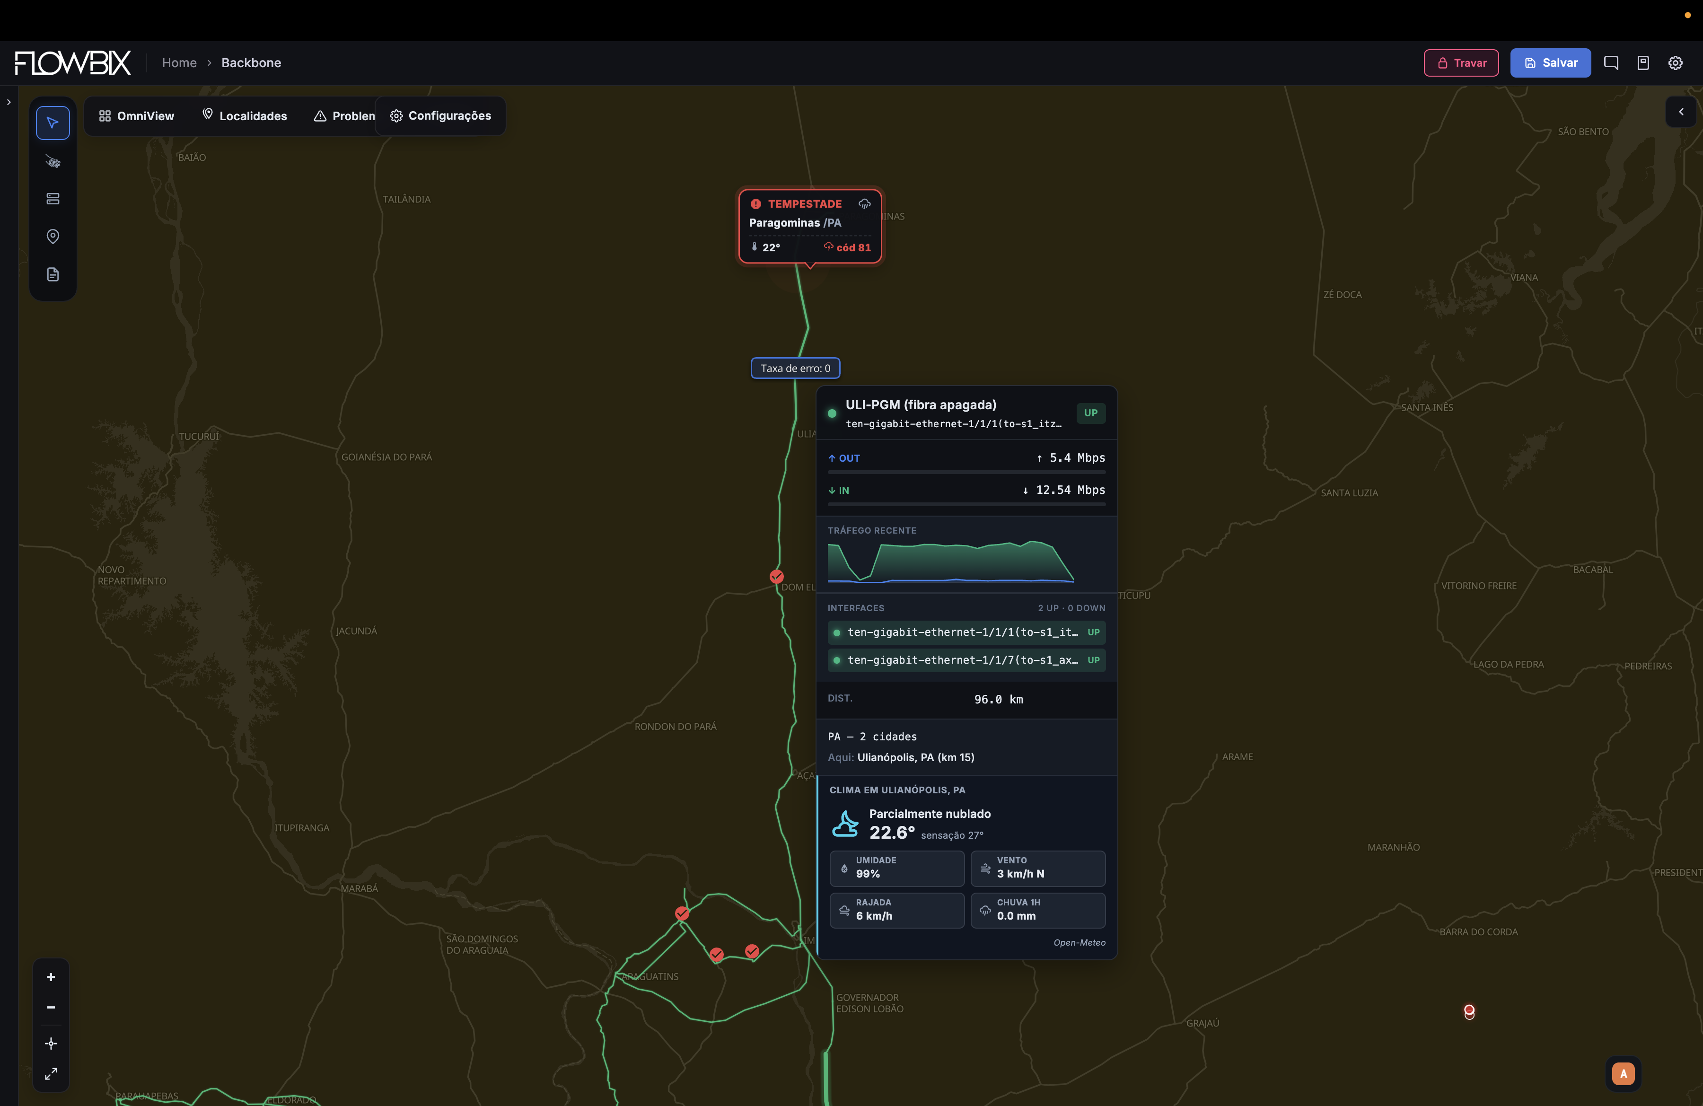The height and width of the screenshot is (1106, 1703).
Task: Click the FLOWBIX logo
Action: 72,63
